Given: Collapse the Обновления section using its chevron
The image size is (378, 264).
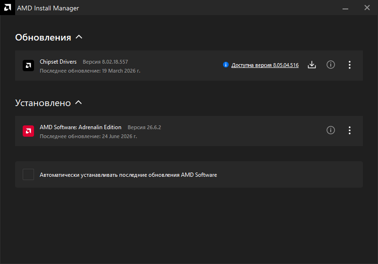Looking at the screenshot, I should pos(79,37).
